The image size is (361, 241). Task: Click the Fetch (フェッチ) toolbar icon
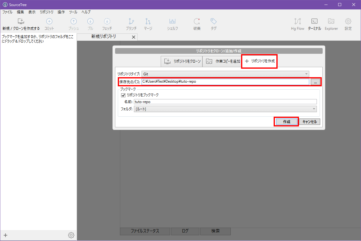tap(107, 21)
